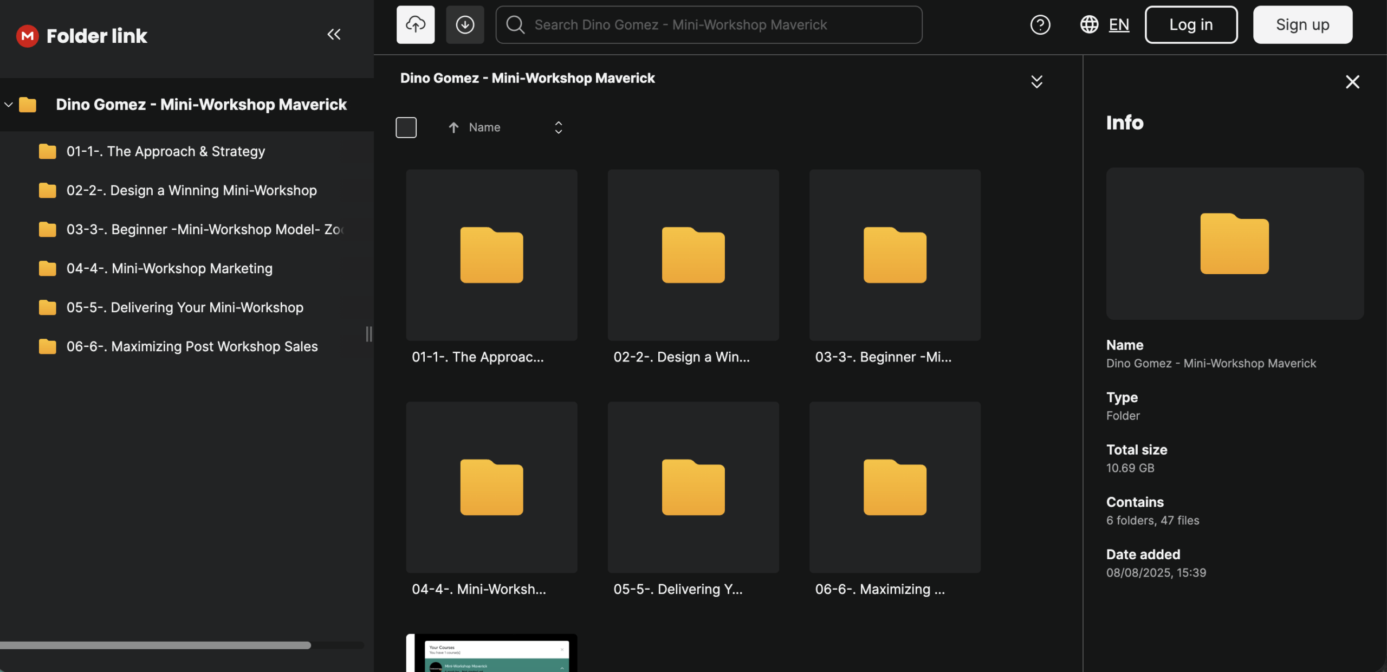The width and height of the screenshot is (1387, 672).
Task: Click the download arrow icon
Action: (464, 24)
